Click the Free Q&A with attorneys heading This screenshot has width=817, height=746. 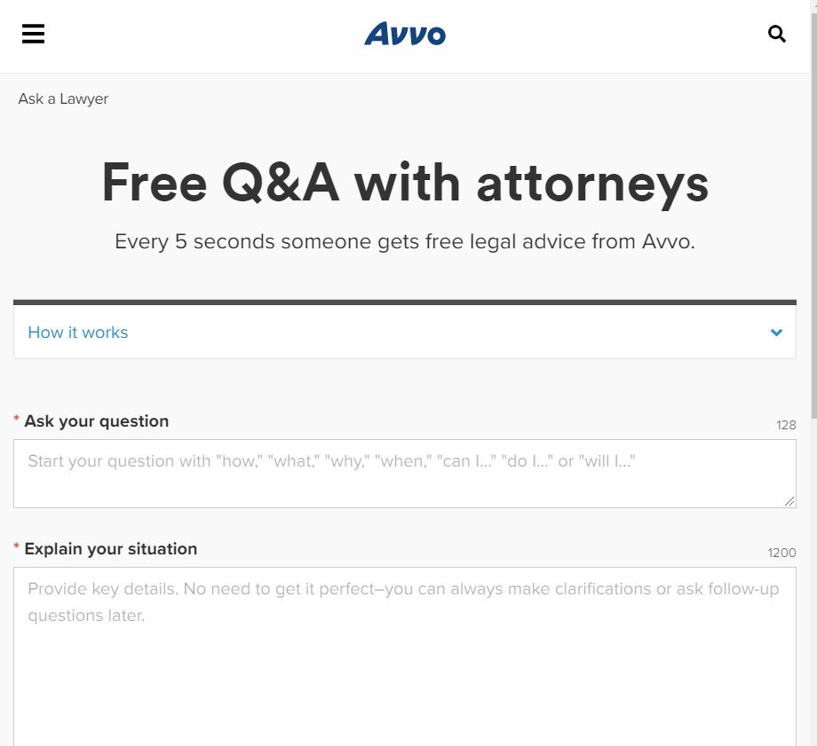(405, 183)
